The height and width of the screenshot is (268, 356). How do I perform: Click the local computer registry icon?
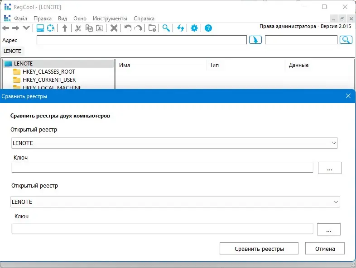(40, 28)
